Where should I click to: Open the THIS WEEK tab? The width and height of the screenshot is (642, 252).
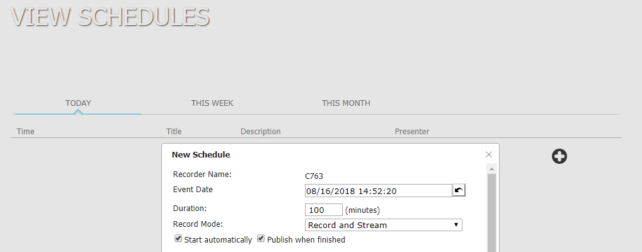point(212,103)
